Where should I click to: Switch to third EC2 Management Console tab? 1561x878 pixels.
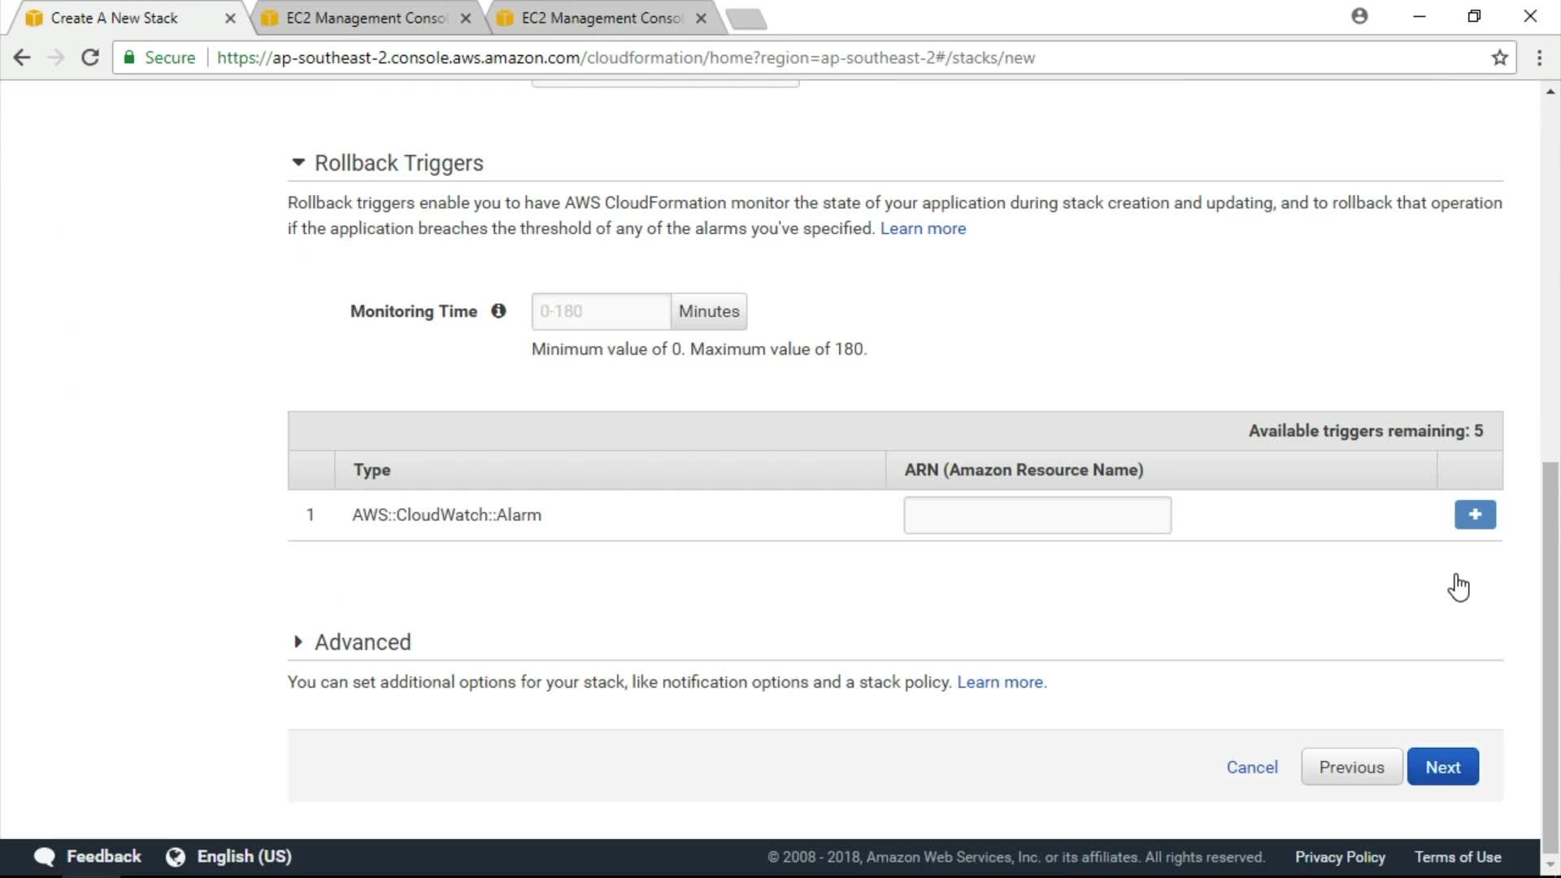[x=601, y=18]
